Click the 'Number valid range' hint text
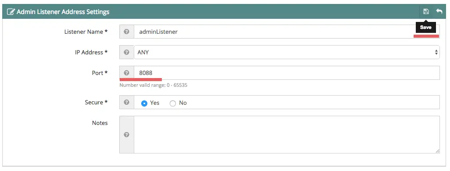 click(153, 85)
